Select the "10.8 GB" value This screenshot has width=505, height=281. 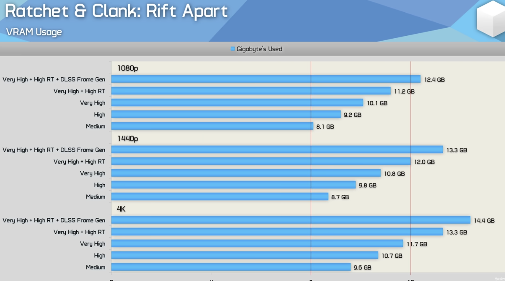tap(395, 174)
